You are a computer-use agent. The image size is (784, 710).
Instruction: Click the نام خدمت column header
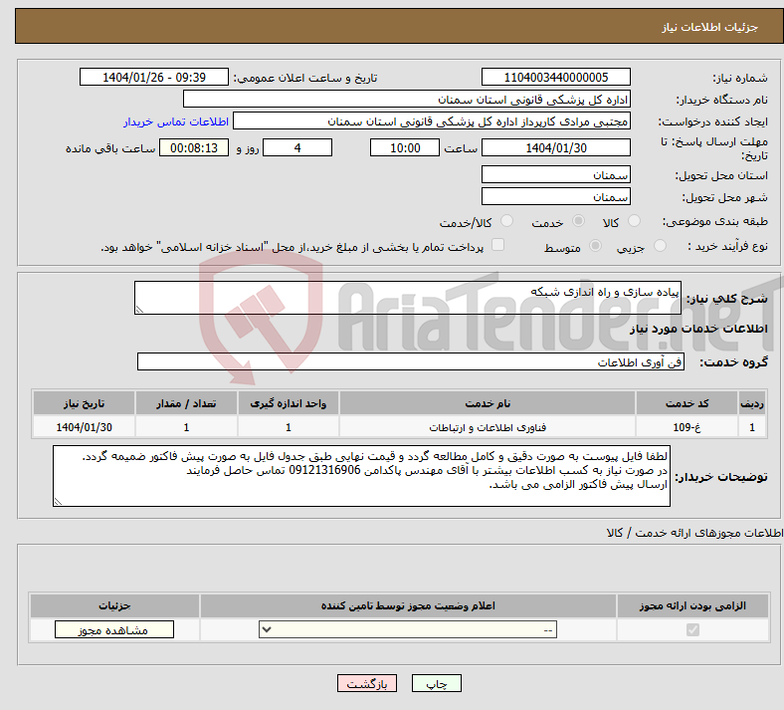[x=488, y=403]
